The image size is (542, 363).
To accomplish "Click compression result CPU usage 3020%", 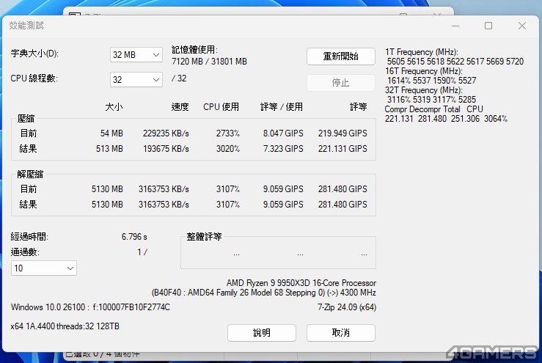I will (x=228, y=149).
